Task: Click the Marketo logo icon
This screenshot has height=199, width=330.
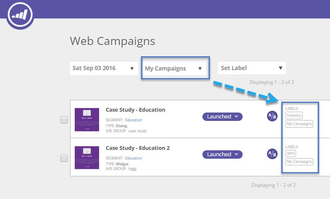Action: coord(20,16)
